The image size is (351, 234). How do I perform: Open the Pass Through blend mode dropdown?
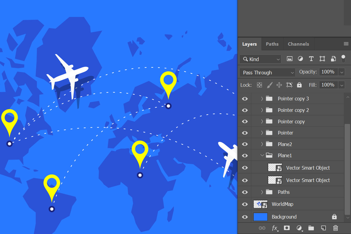(267, 73)
